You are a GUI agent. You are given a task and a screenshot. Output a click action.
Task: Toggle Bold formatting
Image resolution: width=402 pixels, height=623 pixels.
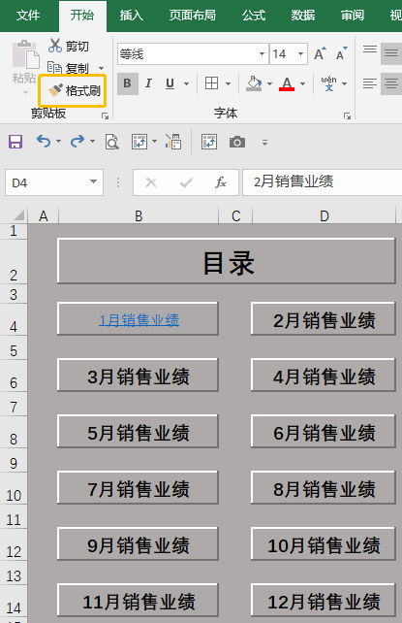coord(127,83)
